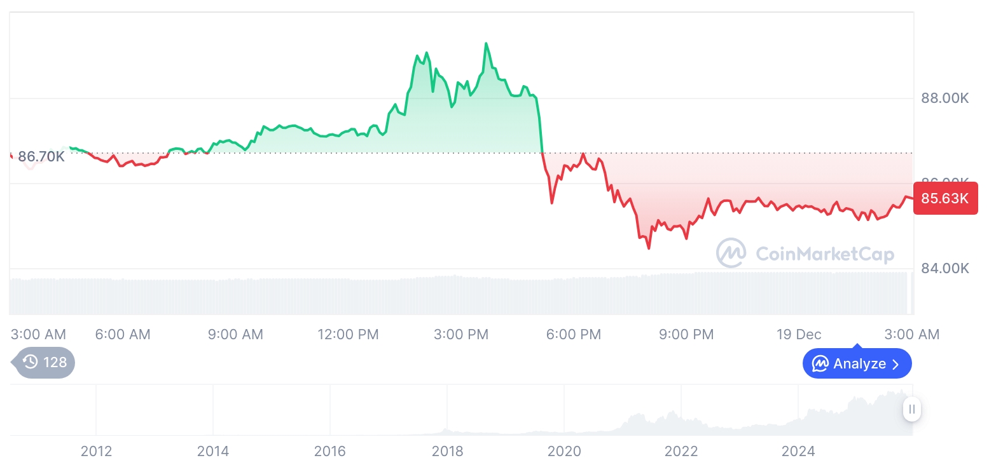Click the CoinMarketCap watermark text

(x=824, y=254)
